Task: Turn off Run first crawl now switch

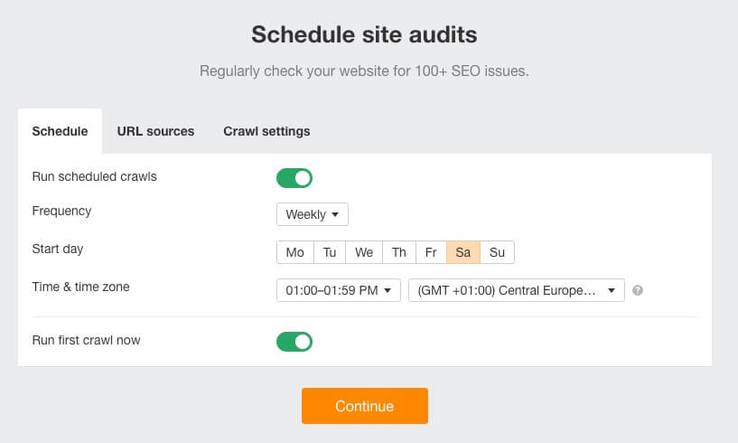Action: [x=294, y=342]
